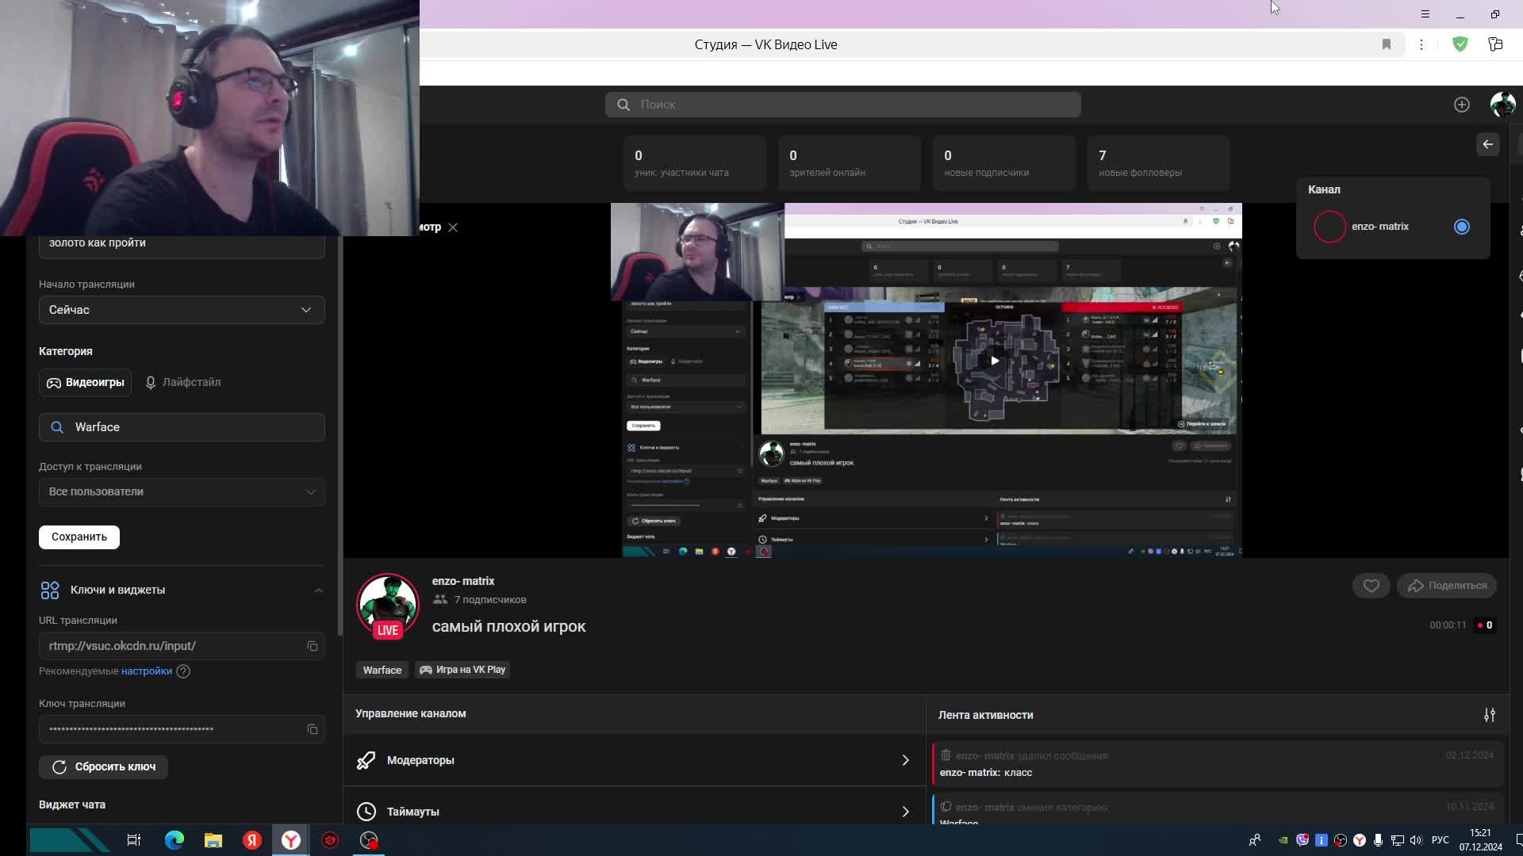Click the enzo- matrix удалил сообщения activity entry
Viewport: 1523px width, 856px height.
pos(1218,764)
